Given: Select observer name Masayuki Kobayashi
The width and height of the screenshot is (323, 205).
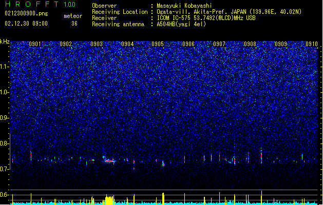Looking at the screenshot, I should pyautogui.click(x=184, y=6).
